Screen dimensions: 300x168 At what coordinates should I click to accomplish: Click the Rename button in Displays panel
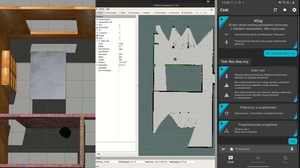coord(131,154)
